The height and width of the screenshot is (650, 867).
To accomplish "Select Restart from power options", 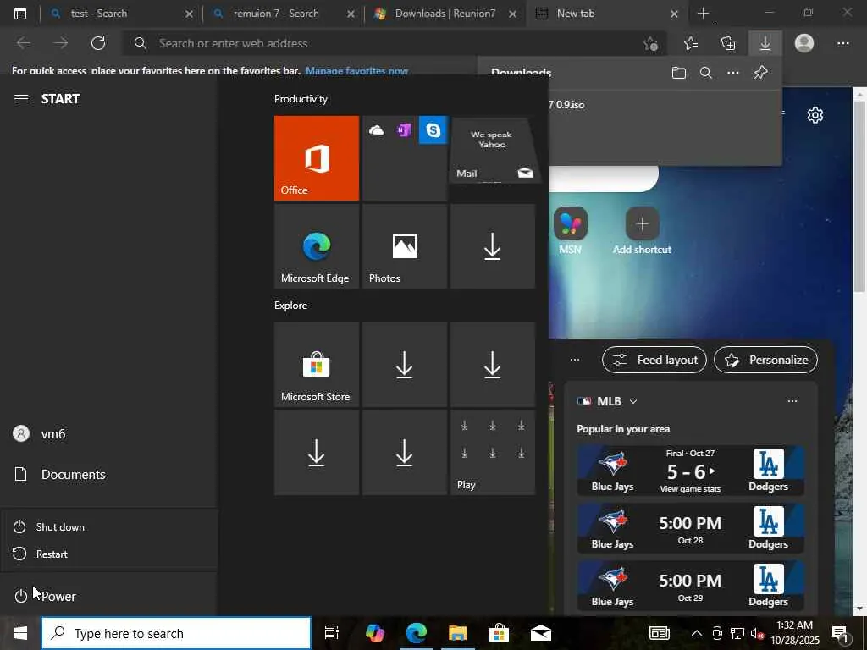I will (x=108, y=554).
